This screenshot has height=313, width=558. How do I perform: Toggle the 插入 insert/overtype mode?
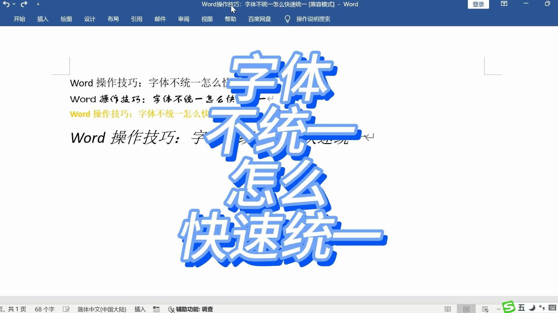click(x=140, y=309)
